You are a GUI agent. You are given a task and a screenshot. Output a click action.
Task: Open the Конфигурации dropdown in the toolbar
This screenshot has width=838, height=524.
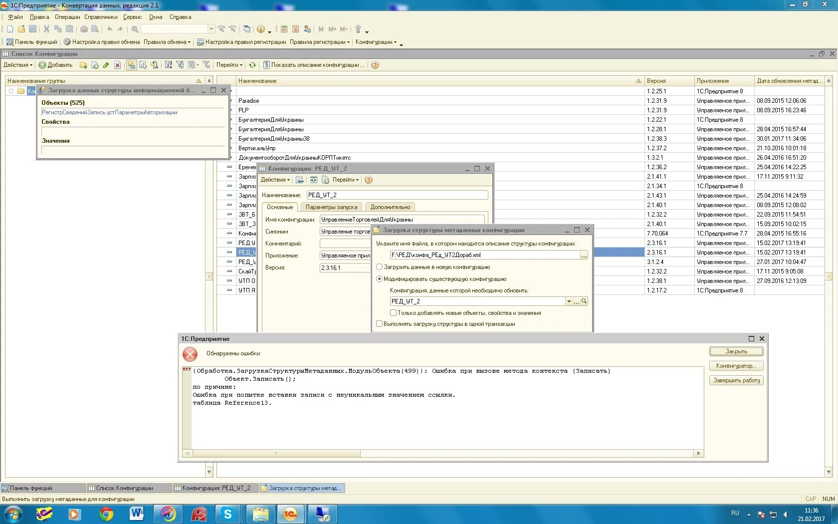tap(376, 42)
